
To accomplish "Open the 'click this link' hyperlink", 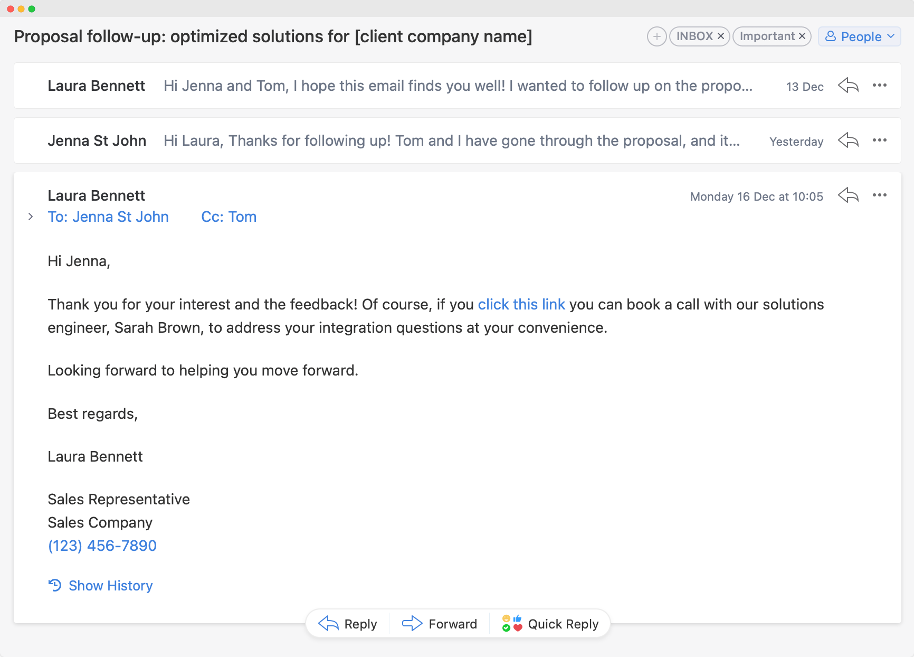I will pos(521,305).
